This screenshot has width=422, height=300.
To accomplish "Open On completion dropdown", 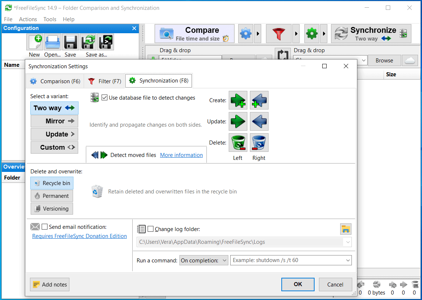I will coord(204,260).
